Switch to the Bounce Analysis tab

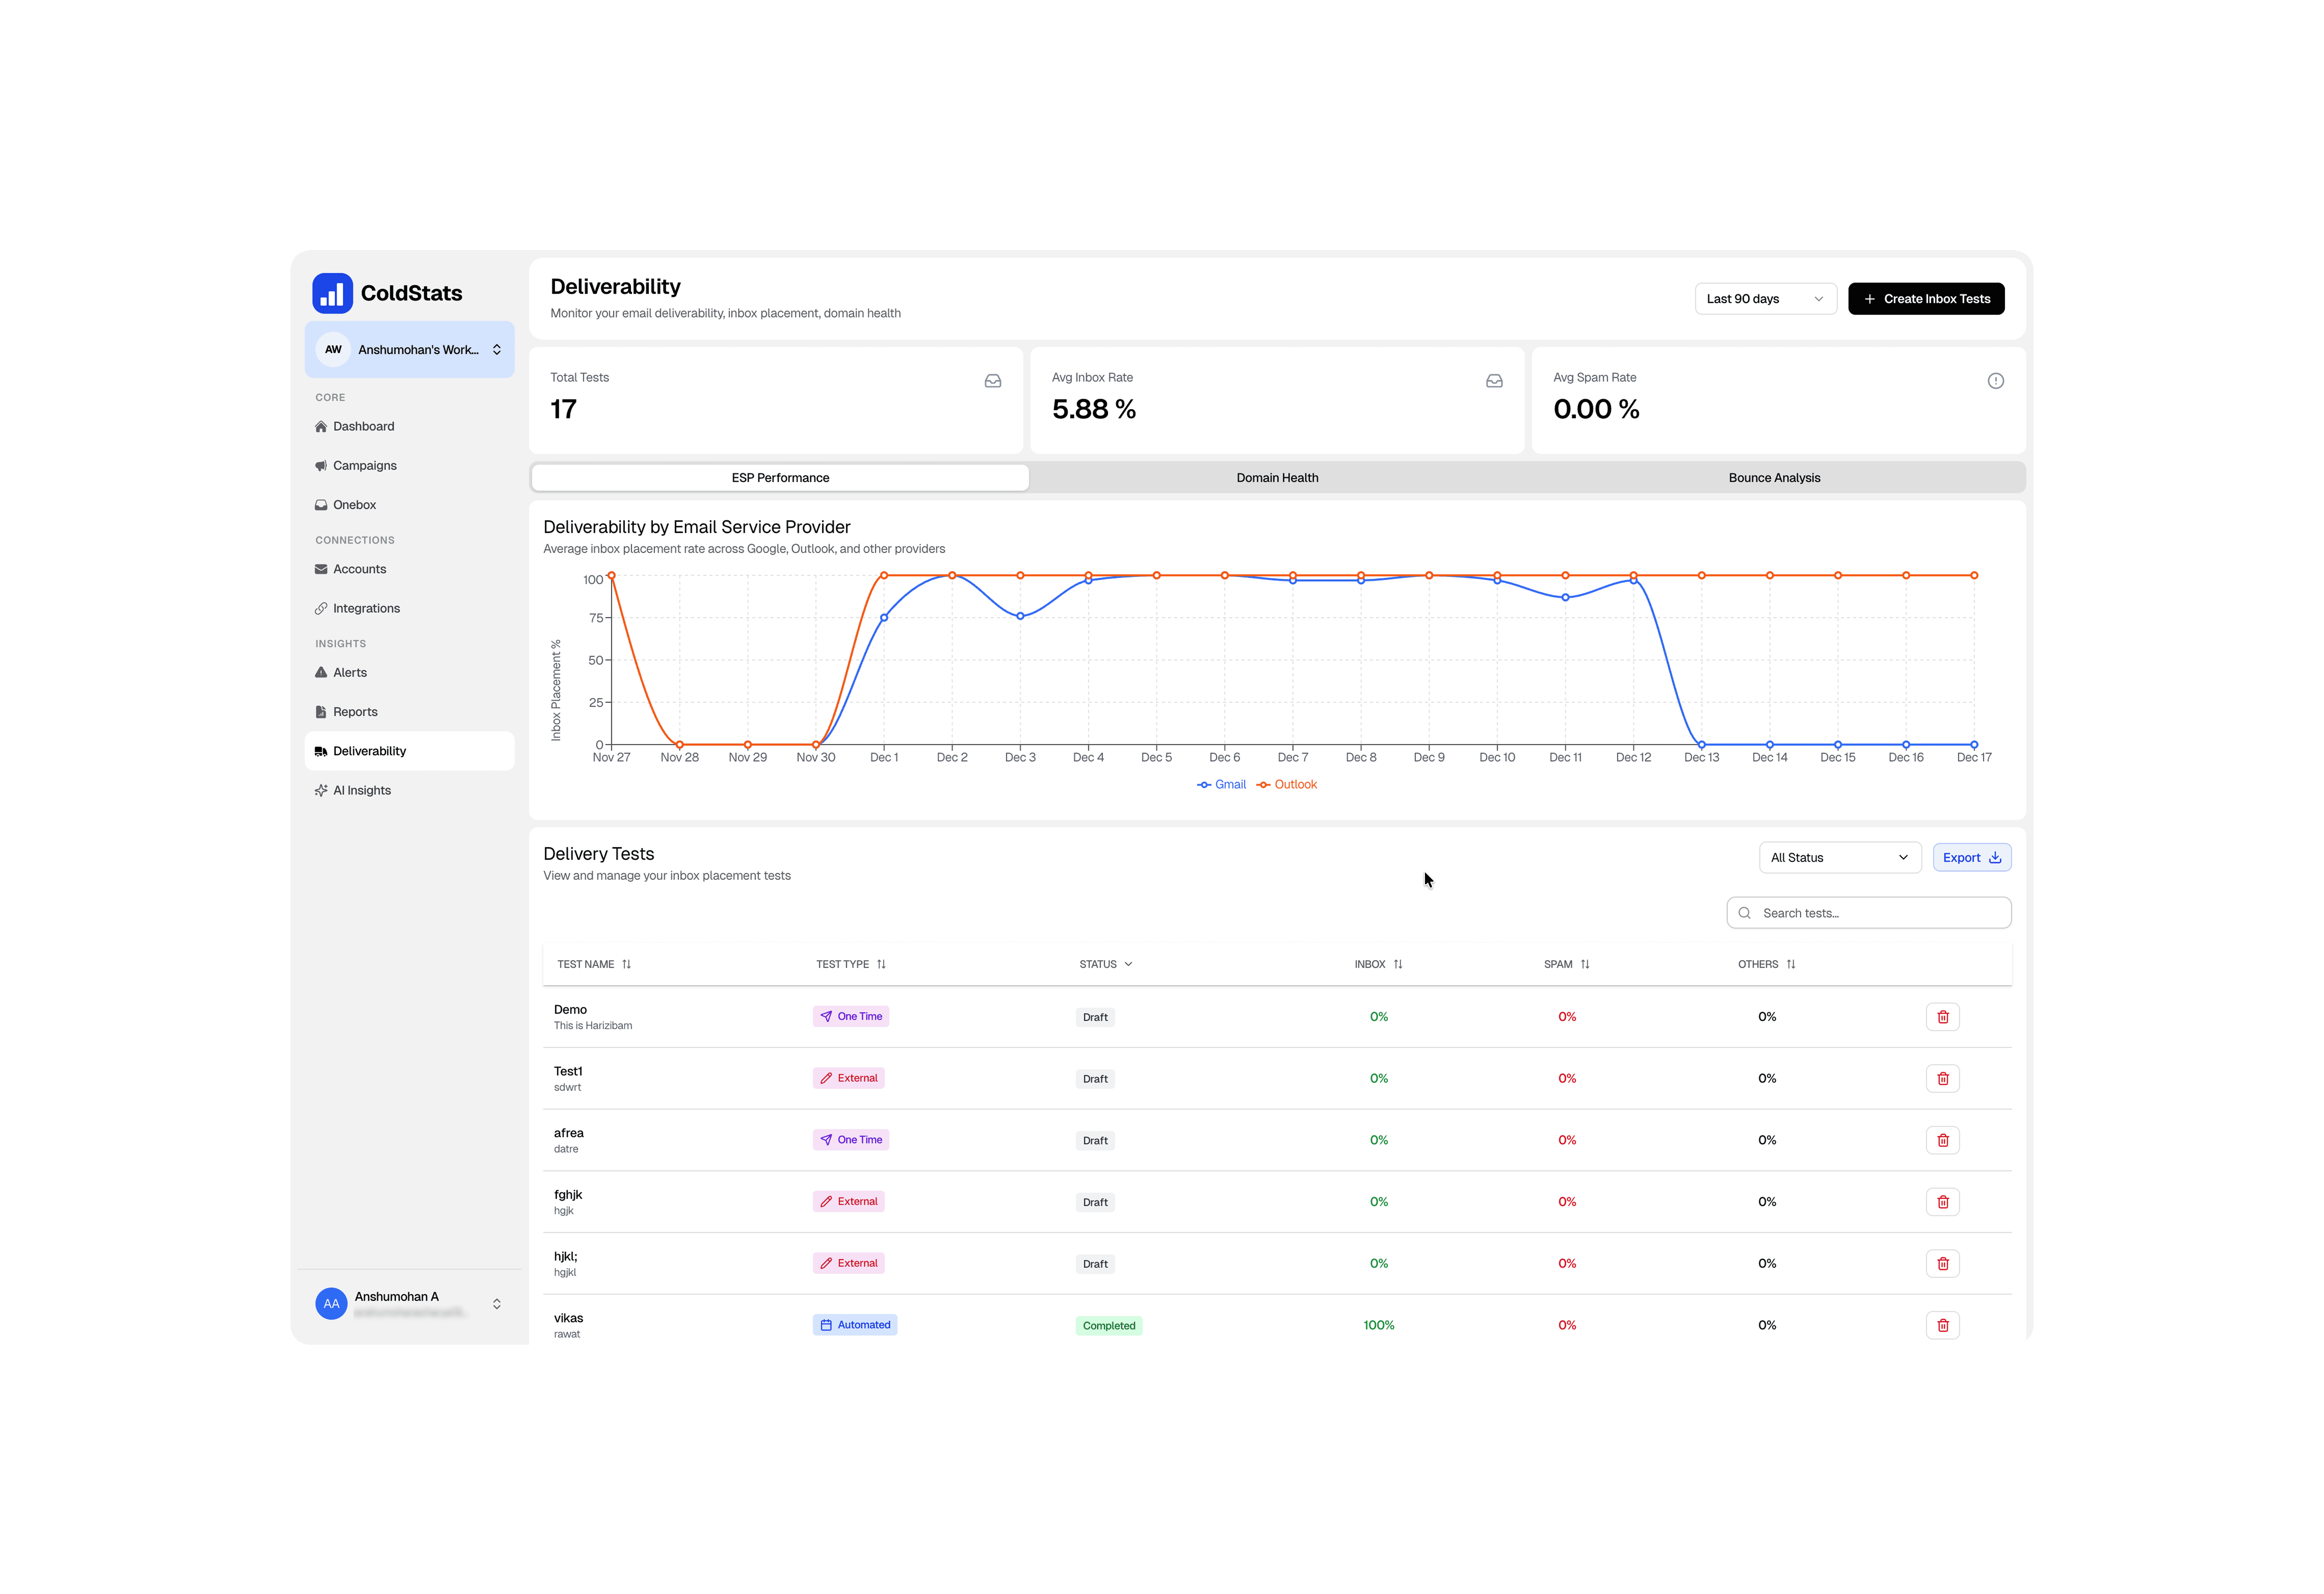(1774, 478)
